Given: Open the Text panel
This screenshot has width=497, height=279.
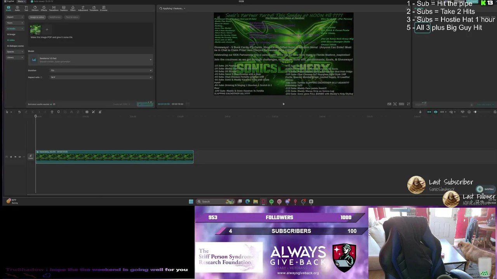Looking at the screenshot, I should [26, 8].
